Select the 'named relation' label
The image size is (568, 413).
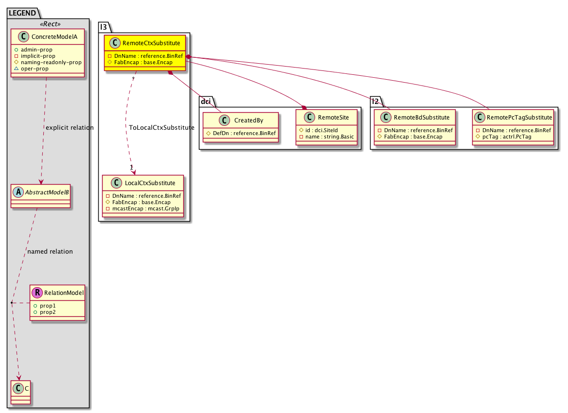(50, 252)
